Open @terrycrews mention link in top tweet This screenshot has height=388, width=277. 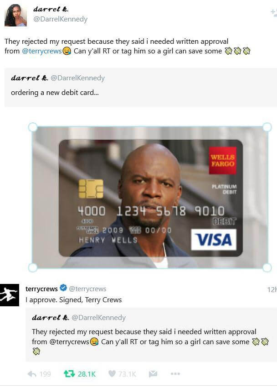(x=42, y=51)
